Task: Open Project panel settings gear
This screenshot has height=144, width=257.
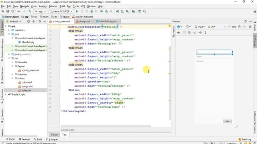Action: click(40, 21)
